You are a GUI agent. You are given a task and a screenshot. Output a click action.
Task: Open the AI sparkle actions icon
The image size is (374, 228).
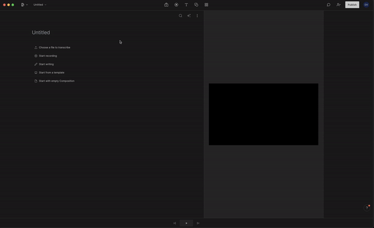tap(189, 16)
